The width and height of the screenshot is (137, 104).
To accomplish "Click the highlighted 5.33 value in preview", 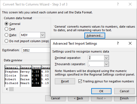I will point(35,72).
